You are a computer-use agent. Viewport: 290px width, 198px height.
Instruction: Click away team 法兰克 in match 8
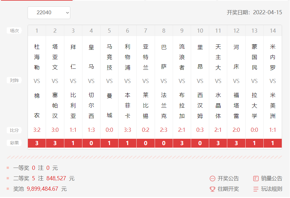coord(164,105)
